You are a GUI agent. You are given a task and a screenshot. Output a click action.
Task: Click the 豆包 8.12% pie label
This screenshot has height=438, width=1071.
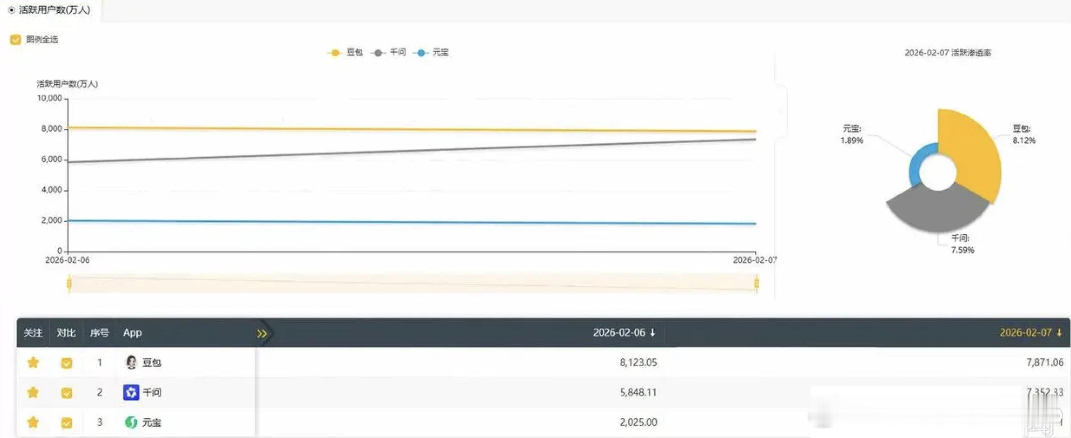tap(1024, 134)
